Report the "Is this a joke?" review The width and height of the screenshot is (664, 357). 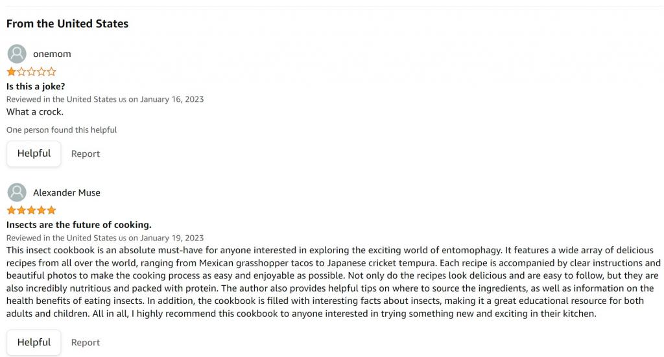pos(86,154)
